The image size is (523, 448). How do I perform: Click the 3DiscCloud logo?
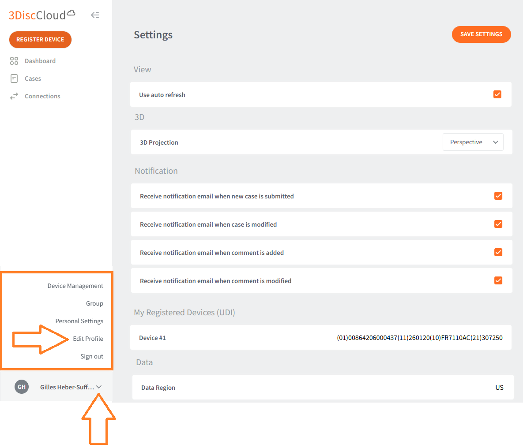42,15
